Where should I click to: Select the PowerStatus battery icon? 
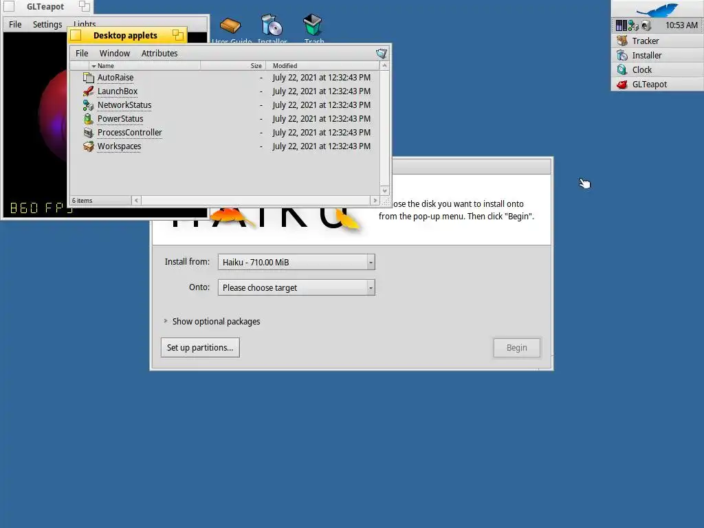point(89,119)
